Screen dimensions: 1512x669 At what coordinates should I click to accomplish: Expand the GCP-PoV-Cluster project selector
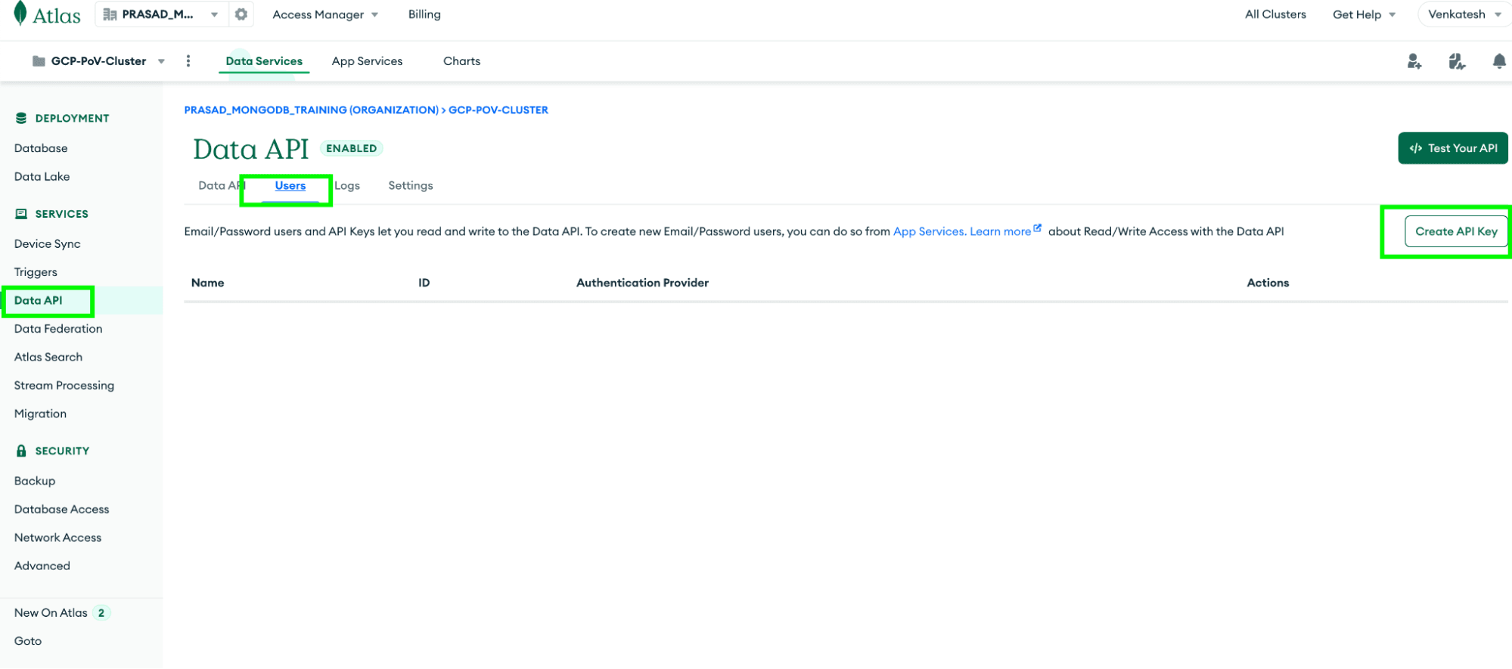click(x=161, y=61)
